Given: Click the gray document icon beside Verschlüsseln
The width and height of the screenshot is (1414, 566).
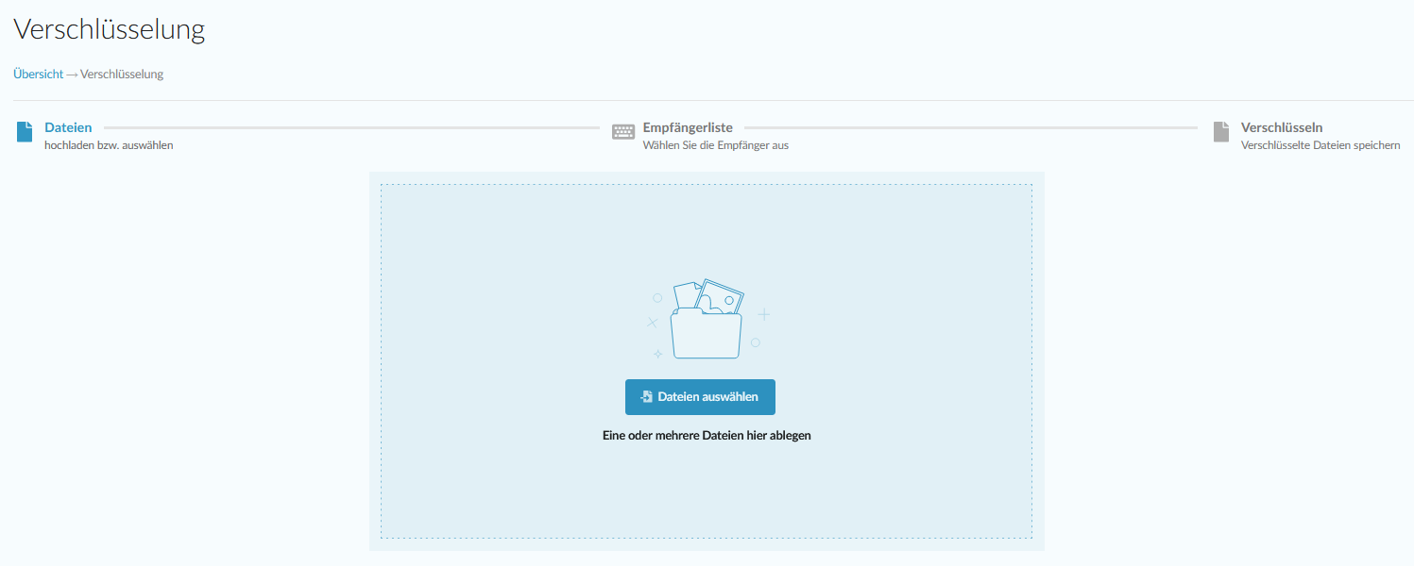Looking at the screenshot, I should [1221, 132].
